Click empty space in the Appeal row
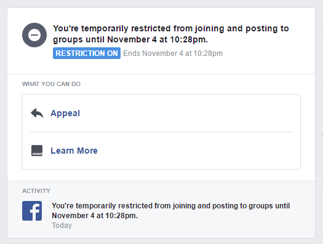This screenshot has height=244, width=323. [185, 113]
